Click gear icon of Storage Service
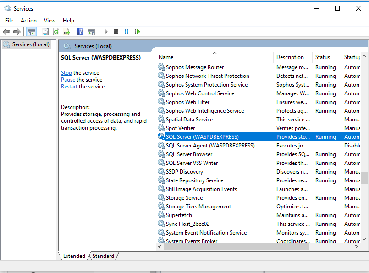 161,197
